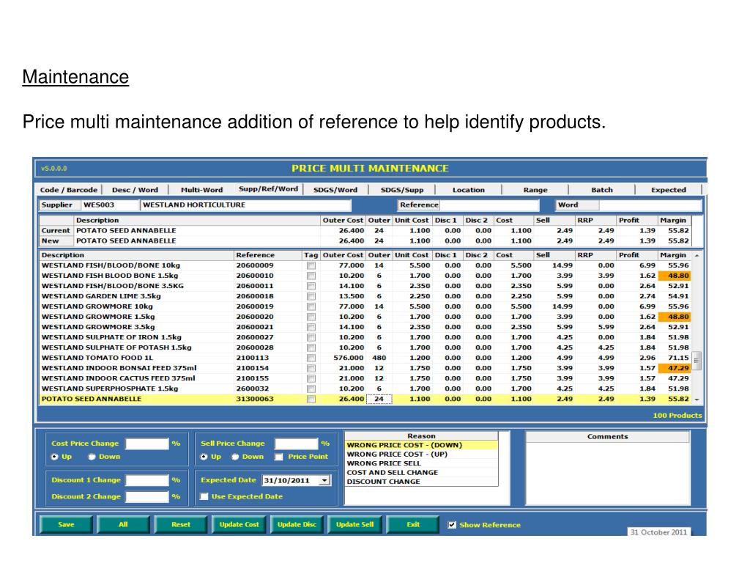750x563 pixels.
Task: Select reason WRONG PRICE SELL
Action: pos(421,463)
